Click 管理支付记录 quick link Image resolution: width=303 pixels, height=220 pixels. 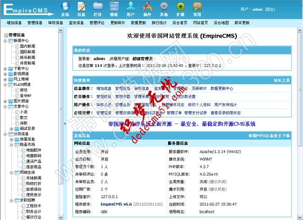click(195, 113)
